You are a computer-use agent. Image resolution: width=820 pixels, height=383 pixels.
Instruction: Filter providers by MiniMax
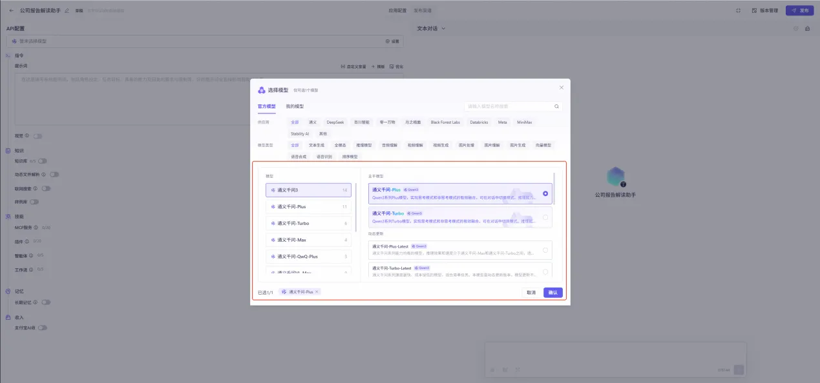[x=524, y=122]
